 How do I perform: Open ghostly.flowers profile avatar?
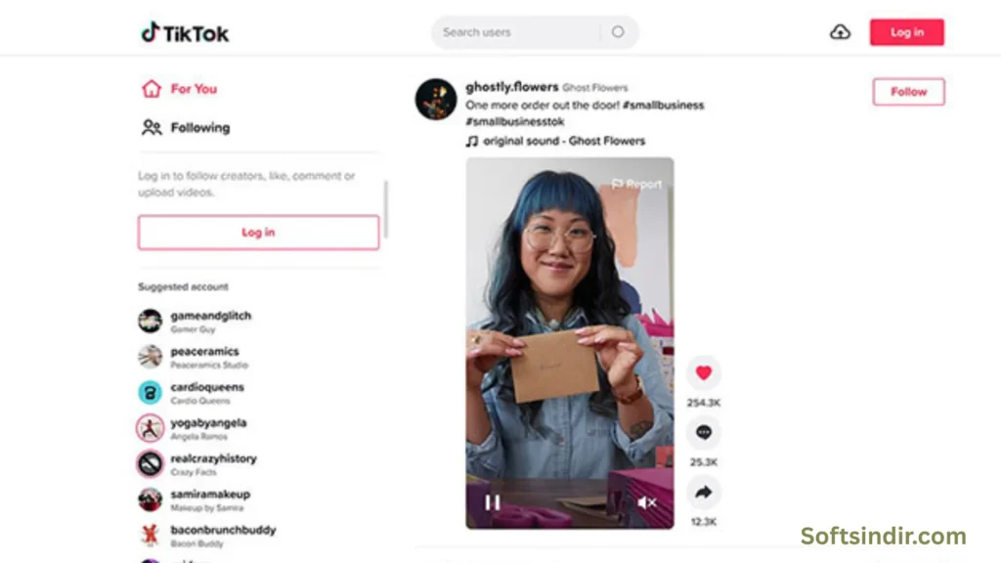[435, 99]
